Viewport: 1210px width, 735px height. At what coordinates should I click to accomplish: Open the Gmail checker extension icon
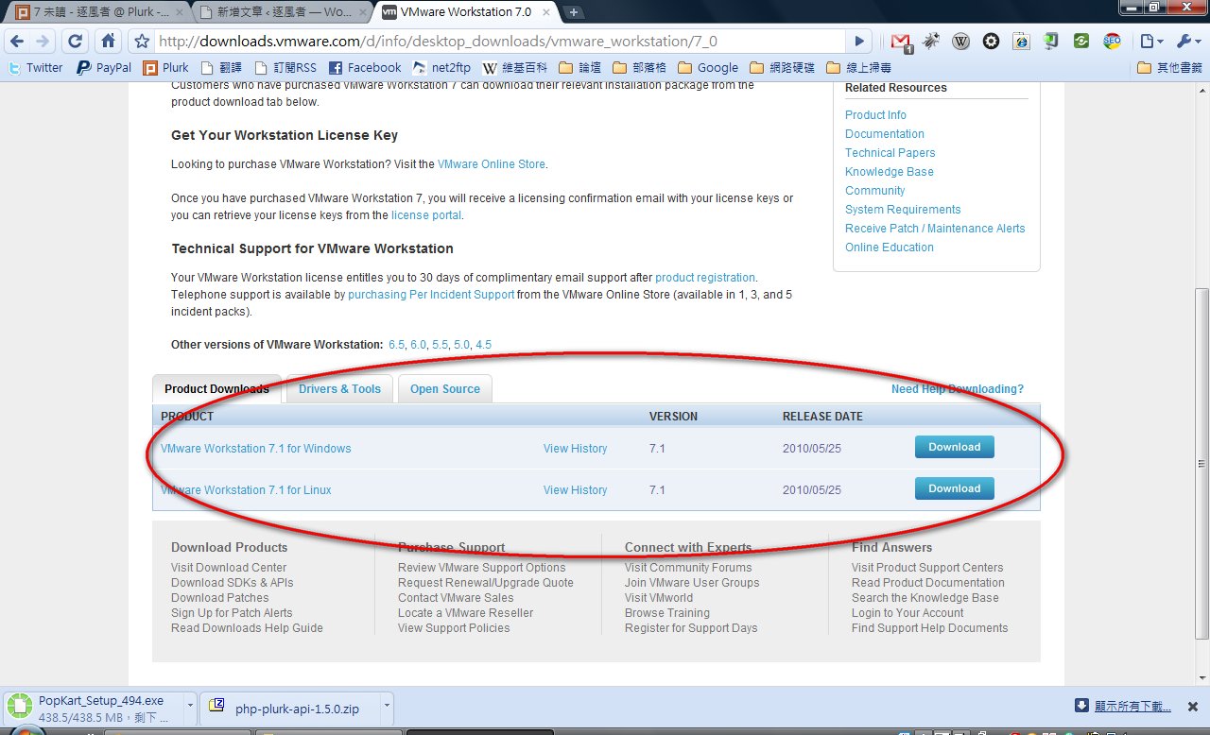pyautogui.click(x=901, y=42)
